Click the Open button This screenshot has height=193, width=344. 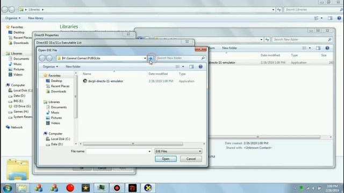pyautogui.click(x=166, y=159)
